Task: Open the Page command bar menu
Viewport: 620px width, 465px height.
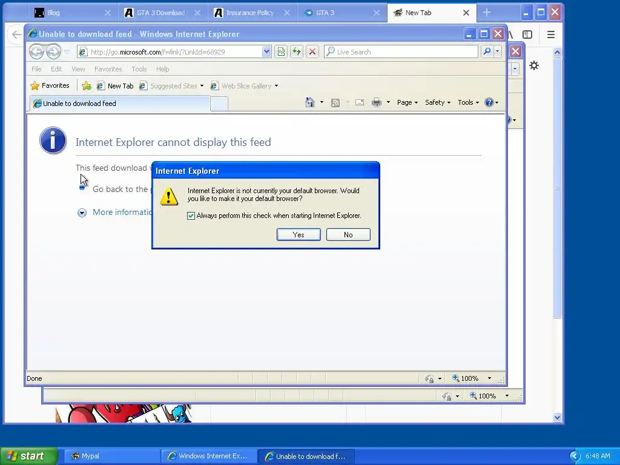Action: (x=407, y=102)
